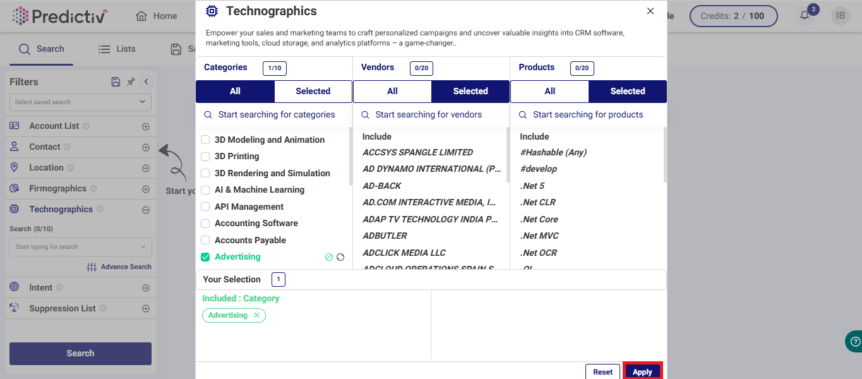Click the Intent target icon
The image size is (862, 379).
click(15, 287)
